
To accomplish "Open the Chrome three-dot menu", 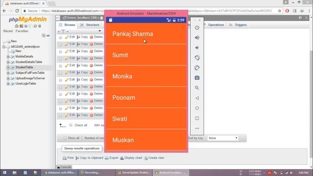I will click(x=309, y=11).
